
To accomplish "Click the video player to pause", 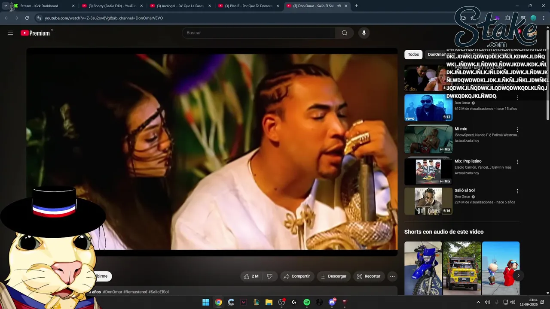I will [x=212, y=151].
